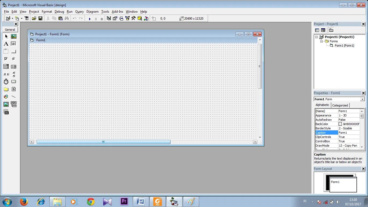
Task: Select the Image control tool
Action: pos(6,104)
